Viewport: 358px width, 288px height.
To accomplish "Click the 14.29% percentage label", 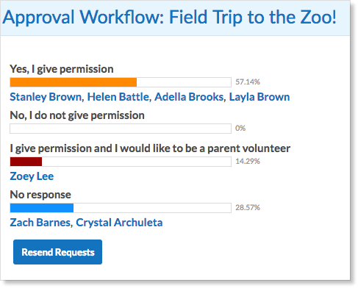I will [x=248, y=161].
